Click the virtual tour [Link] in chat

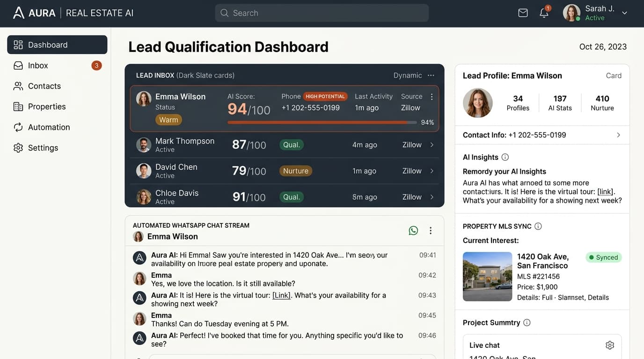tap(281, 295)
